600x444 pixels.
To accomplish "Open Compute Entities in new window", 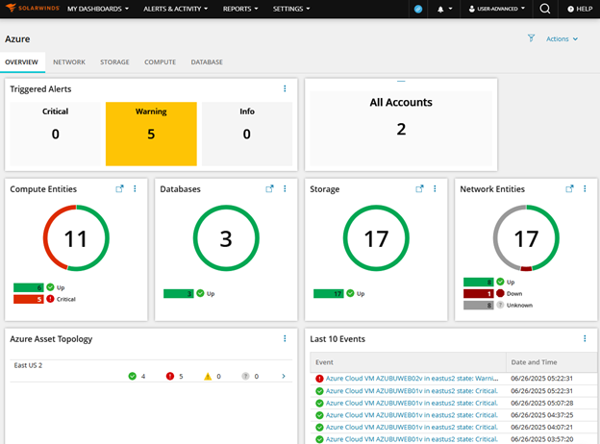I will click(x=120, y=189).
